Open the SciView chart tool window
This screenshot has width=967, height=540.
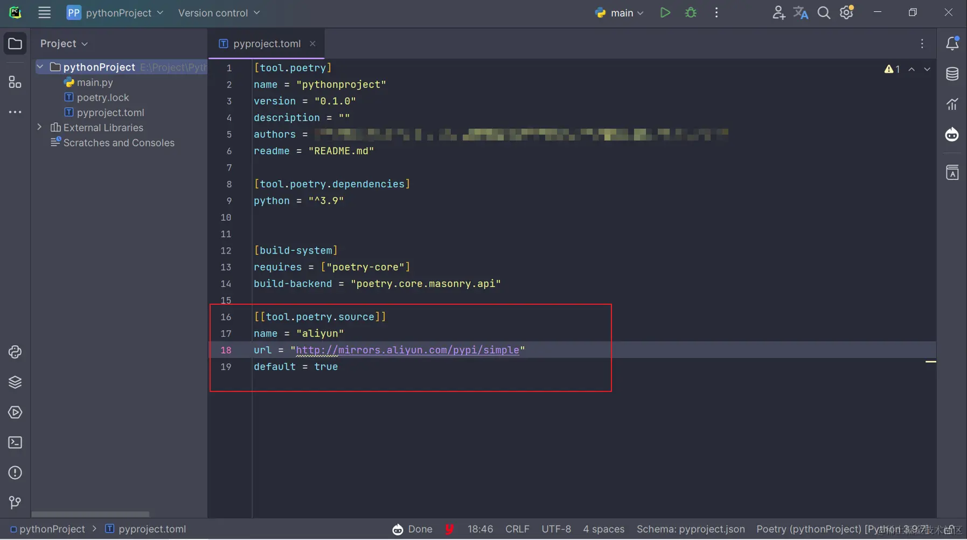click(x=952, y=104)
